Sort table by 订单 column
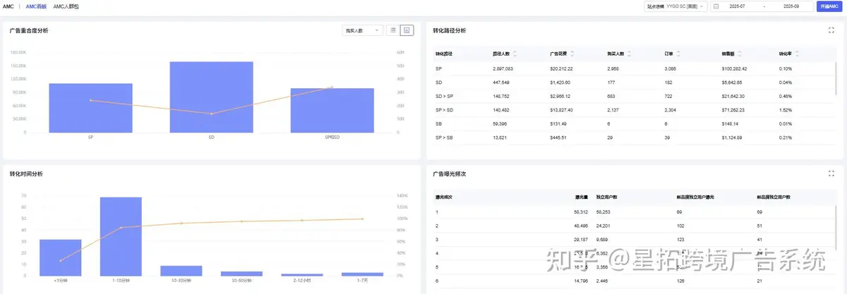The height and width of the screenshot is (294, 847). (678, 54)
